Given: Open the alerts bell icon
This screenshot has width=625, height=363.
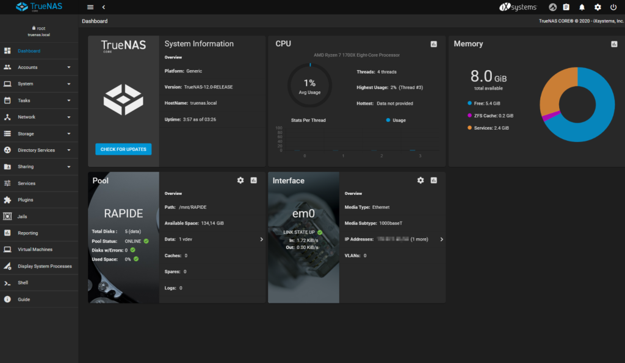Looking at the screenshot, I should (582, 7).
